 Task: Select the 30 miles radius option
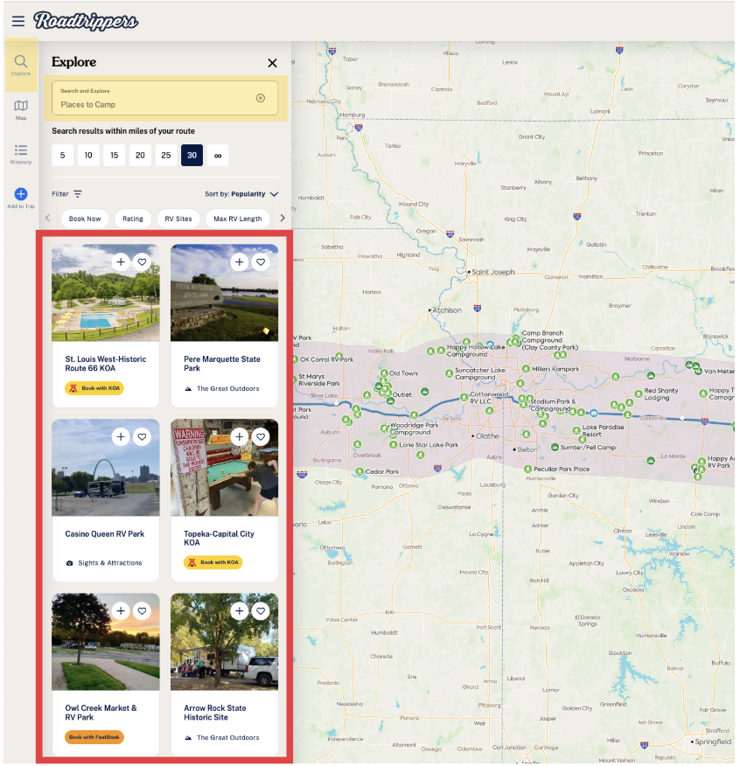[192, 156]
